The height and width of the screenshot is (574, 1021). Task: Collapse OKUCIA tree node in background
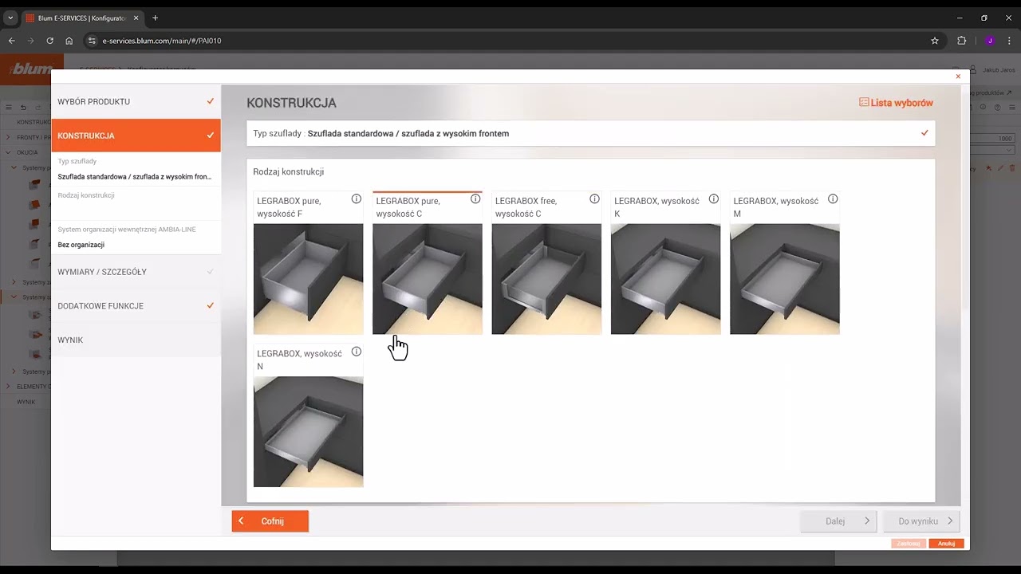coord(10,152)
